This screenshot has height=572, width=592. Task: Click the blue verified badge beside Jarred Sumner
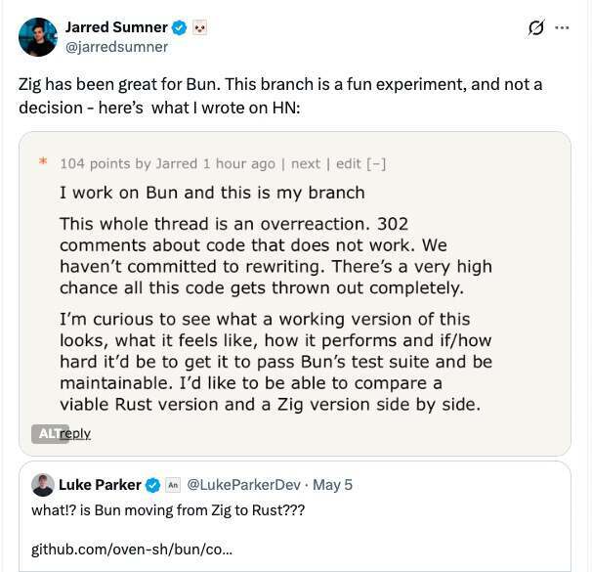[180, 28]
